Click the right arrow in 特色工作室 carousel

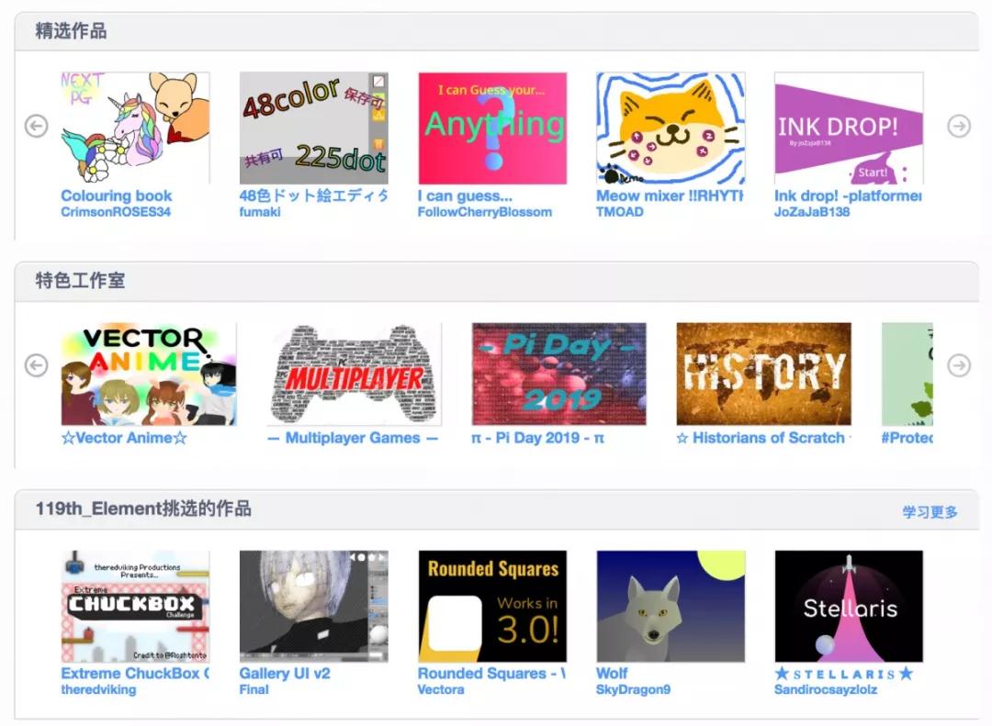point(958,365)
